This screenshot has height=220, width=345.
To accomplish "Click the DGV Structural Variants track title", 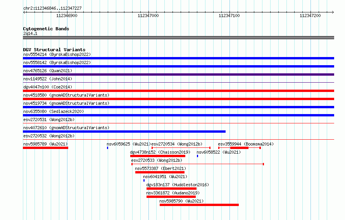I will [x=54, y=50].
